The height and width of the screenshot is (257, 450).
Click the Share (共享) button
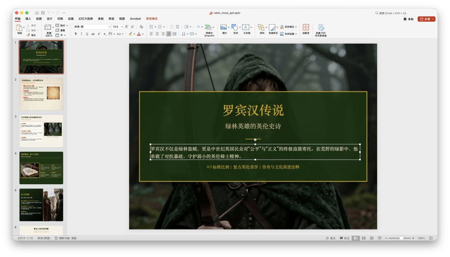pos(426,19)
